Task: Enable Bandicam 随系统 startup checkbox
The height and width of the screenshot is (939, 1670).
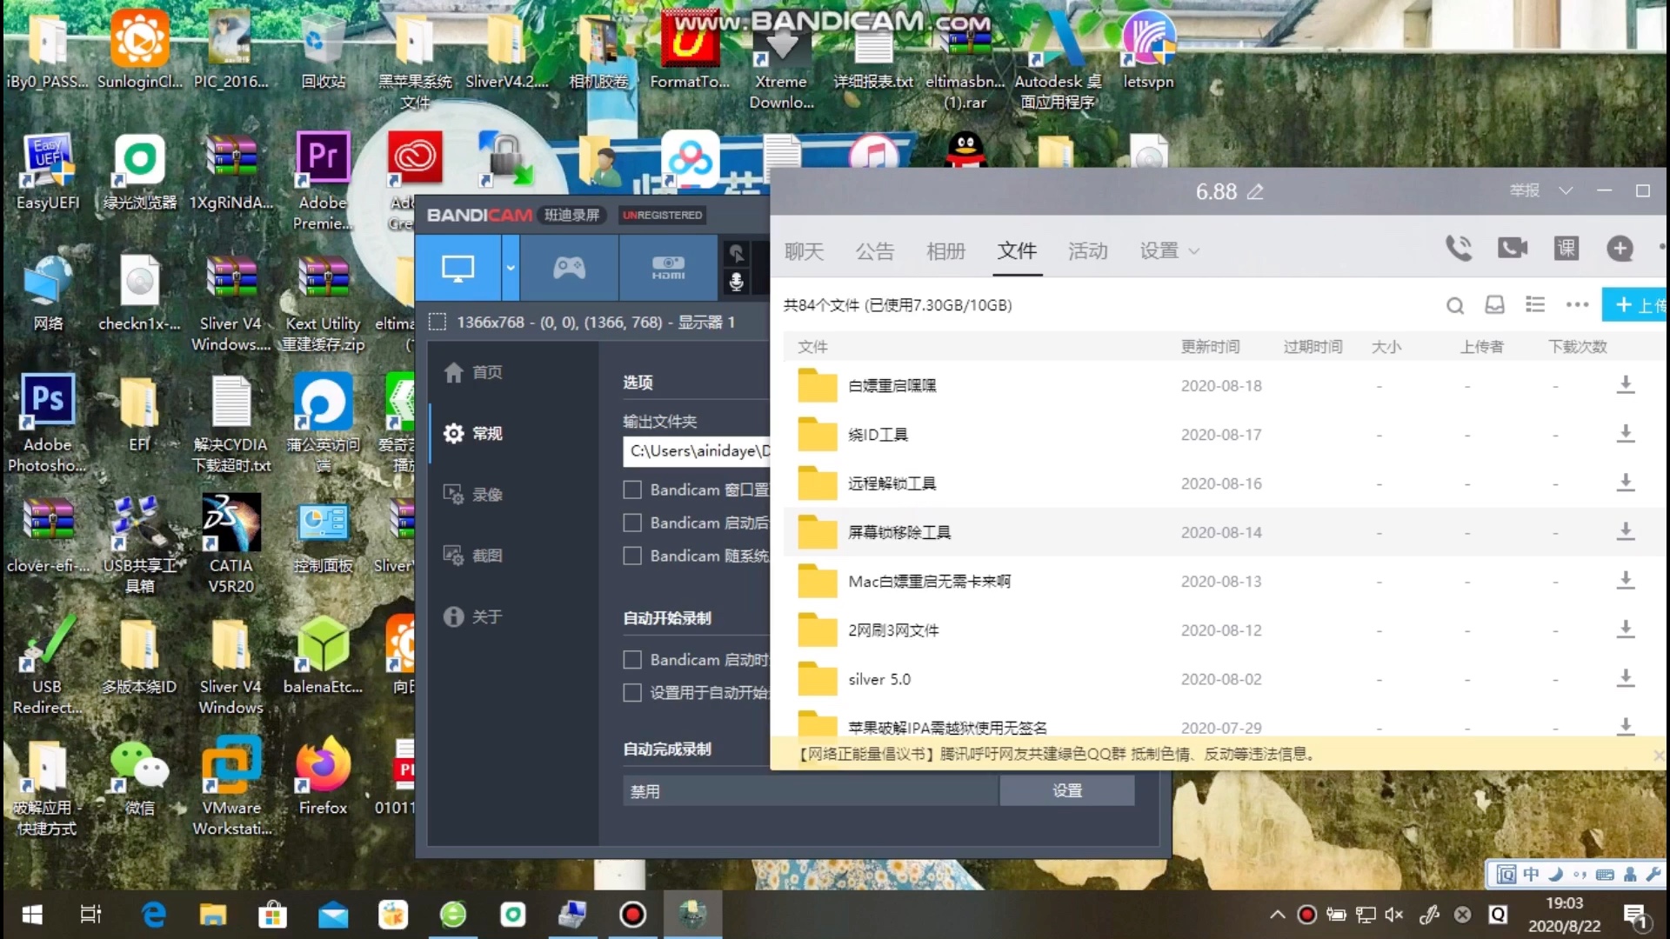Action: (x=632, y=556)
